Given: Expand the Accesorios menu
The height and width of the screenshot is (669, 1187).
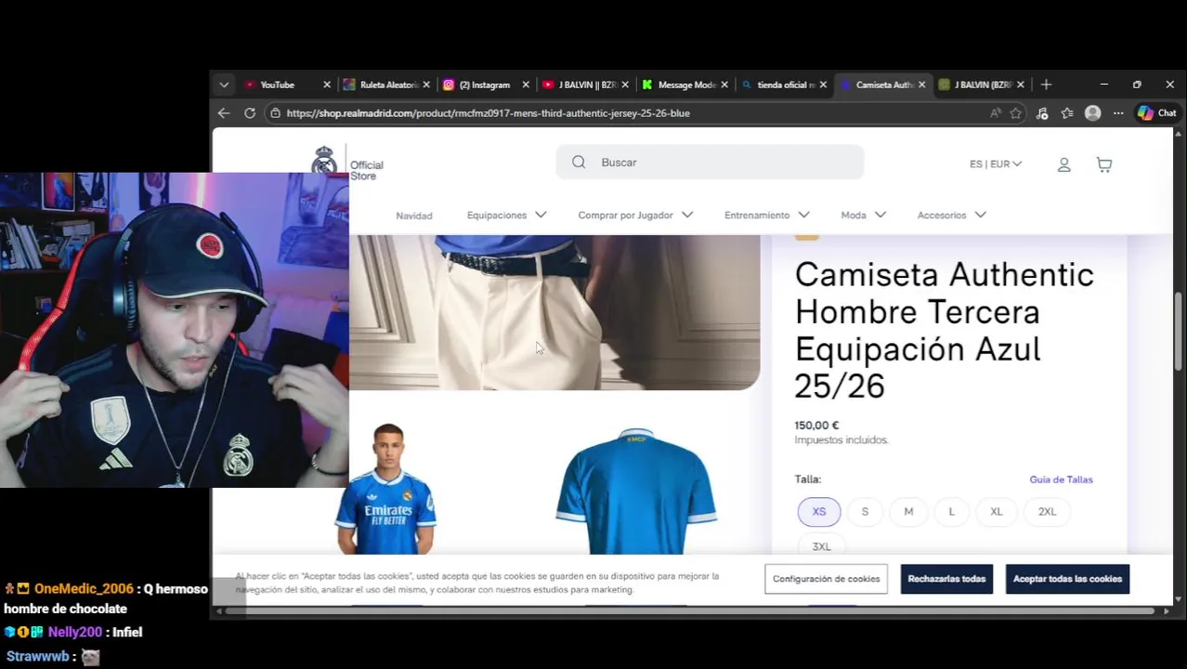Looking at the screenshot, I should coord(951,215).
